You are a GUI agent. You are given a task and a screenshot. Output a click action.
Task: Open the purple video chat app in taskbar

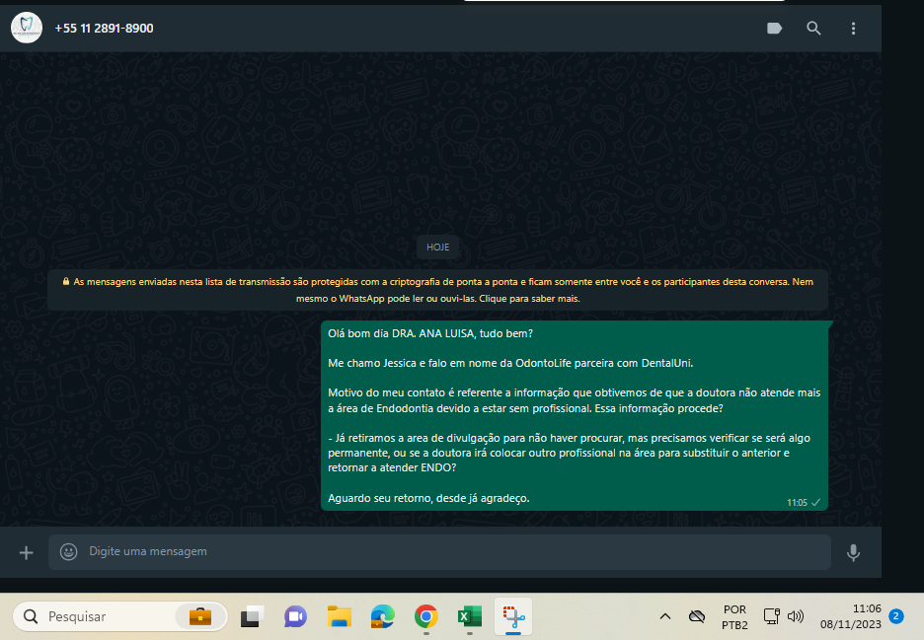click(295, 616)
